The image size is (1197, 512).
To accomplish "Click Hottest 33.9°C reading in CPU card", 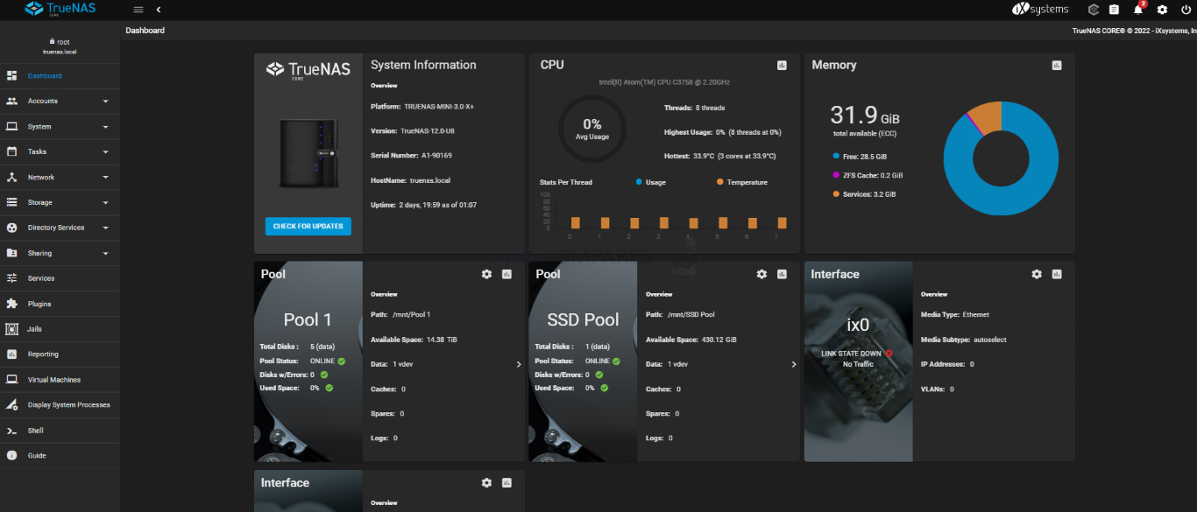I will coord(719,156).
